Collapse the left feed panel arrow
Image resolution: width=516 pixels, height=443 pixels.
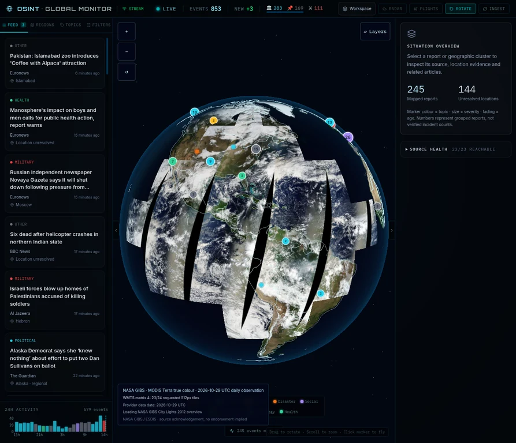[116, 230]
